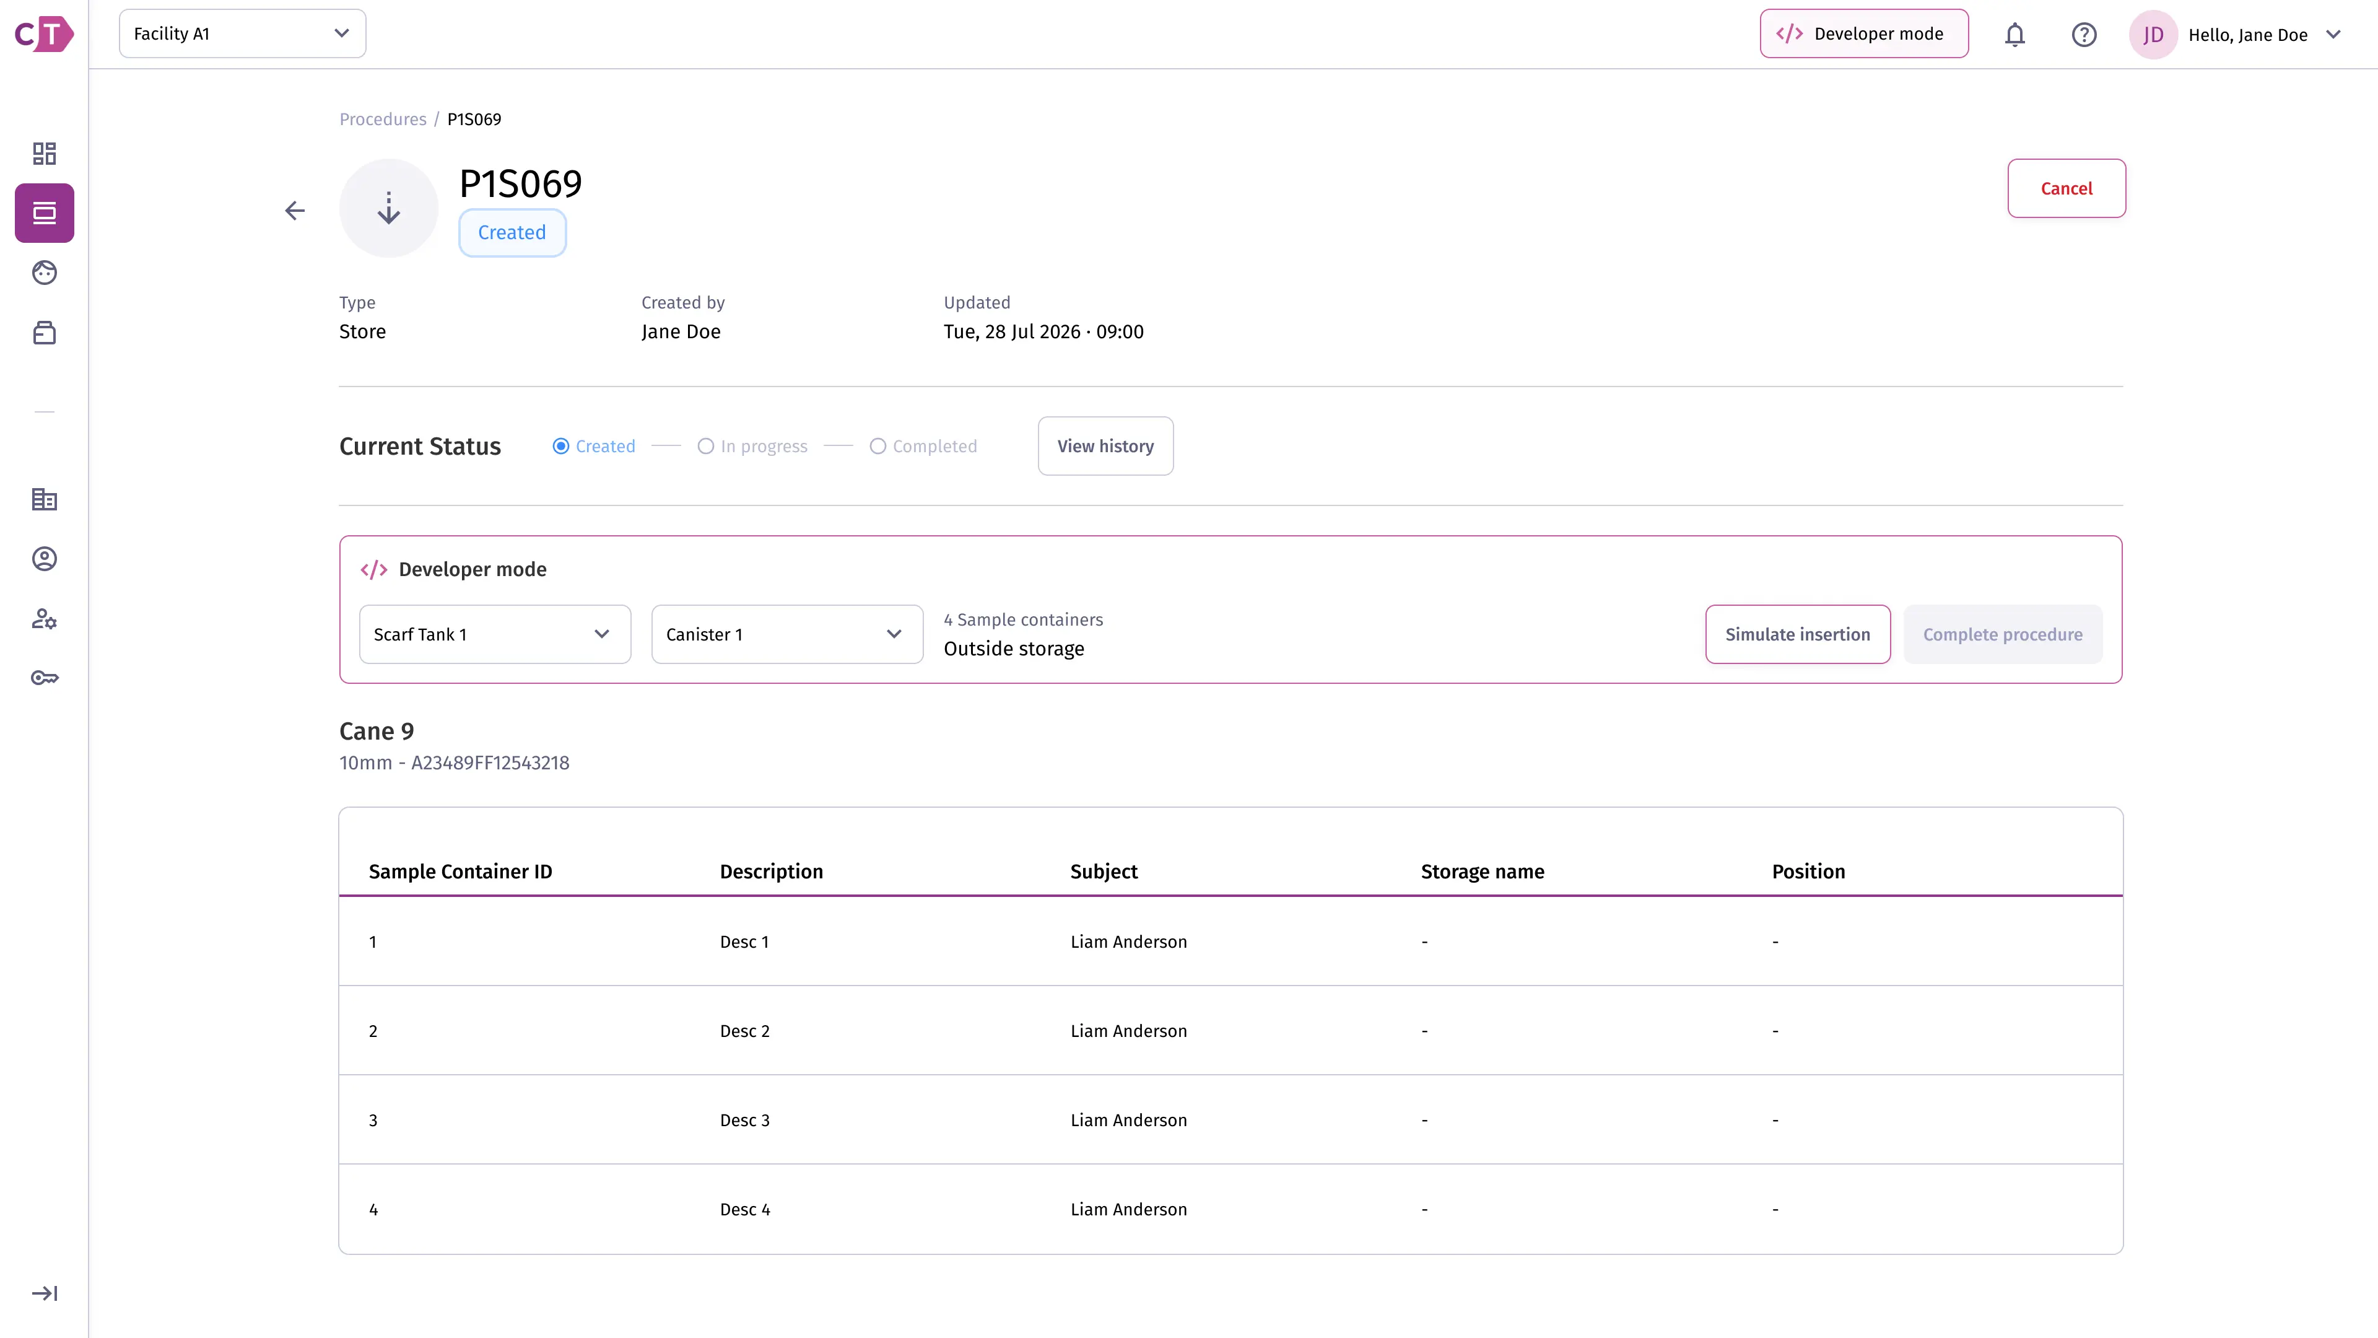The width and height of the screenshot is (2378, 1338).
Task: Open the storage container sidebar icon
Action: click(x=45, y=333)
